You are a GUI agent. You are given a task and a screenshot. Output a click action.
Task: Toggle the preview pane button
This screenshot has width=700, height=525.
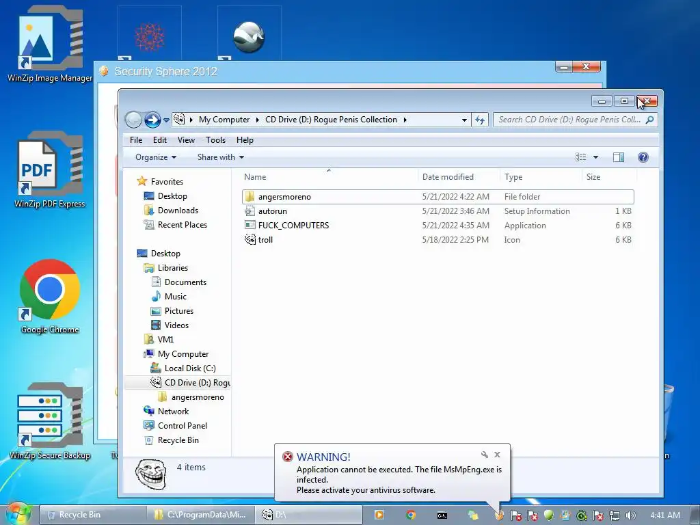(x=618, y=157)
